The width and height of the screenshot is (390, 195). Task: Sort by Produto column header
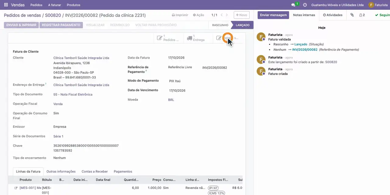(26, 180)
